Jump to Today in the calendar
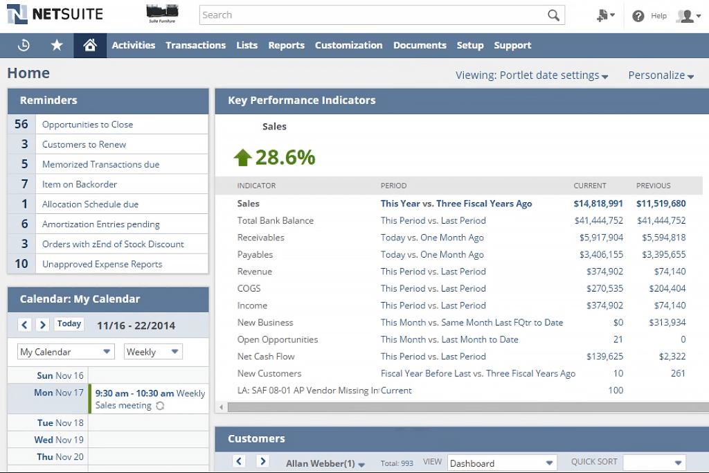The image size is (709, 473). [69, 323]
